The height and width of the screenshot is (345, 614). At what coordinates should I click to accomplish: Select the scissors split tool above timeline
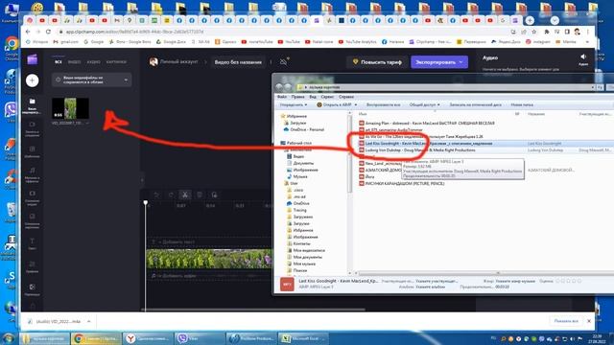(x=185, y=195)
